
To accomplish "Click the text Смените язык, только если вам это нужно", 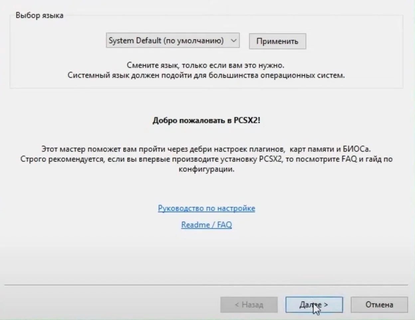I will [206, 65].
